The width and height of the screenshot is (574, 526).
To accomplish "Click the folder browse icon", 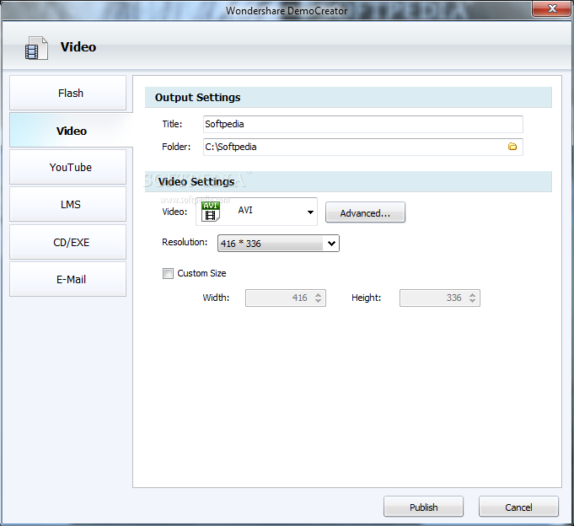I will pyautogui.click(x=512, y=147).
